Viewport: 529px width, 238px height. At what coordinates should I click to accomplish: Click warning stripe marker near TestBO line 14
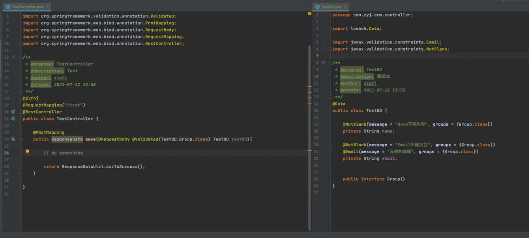309,105
